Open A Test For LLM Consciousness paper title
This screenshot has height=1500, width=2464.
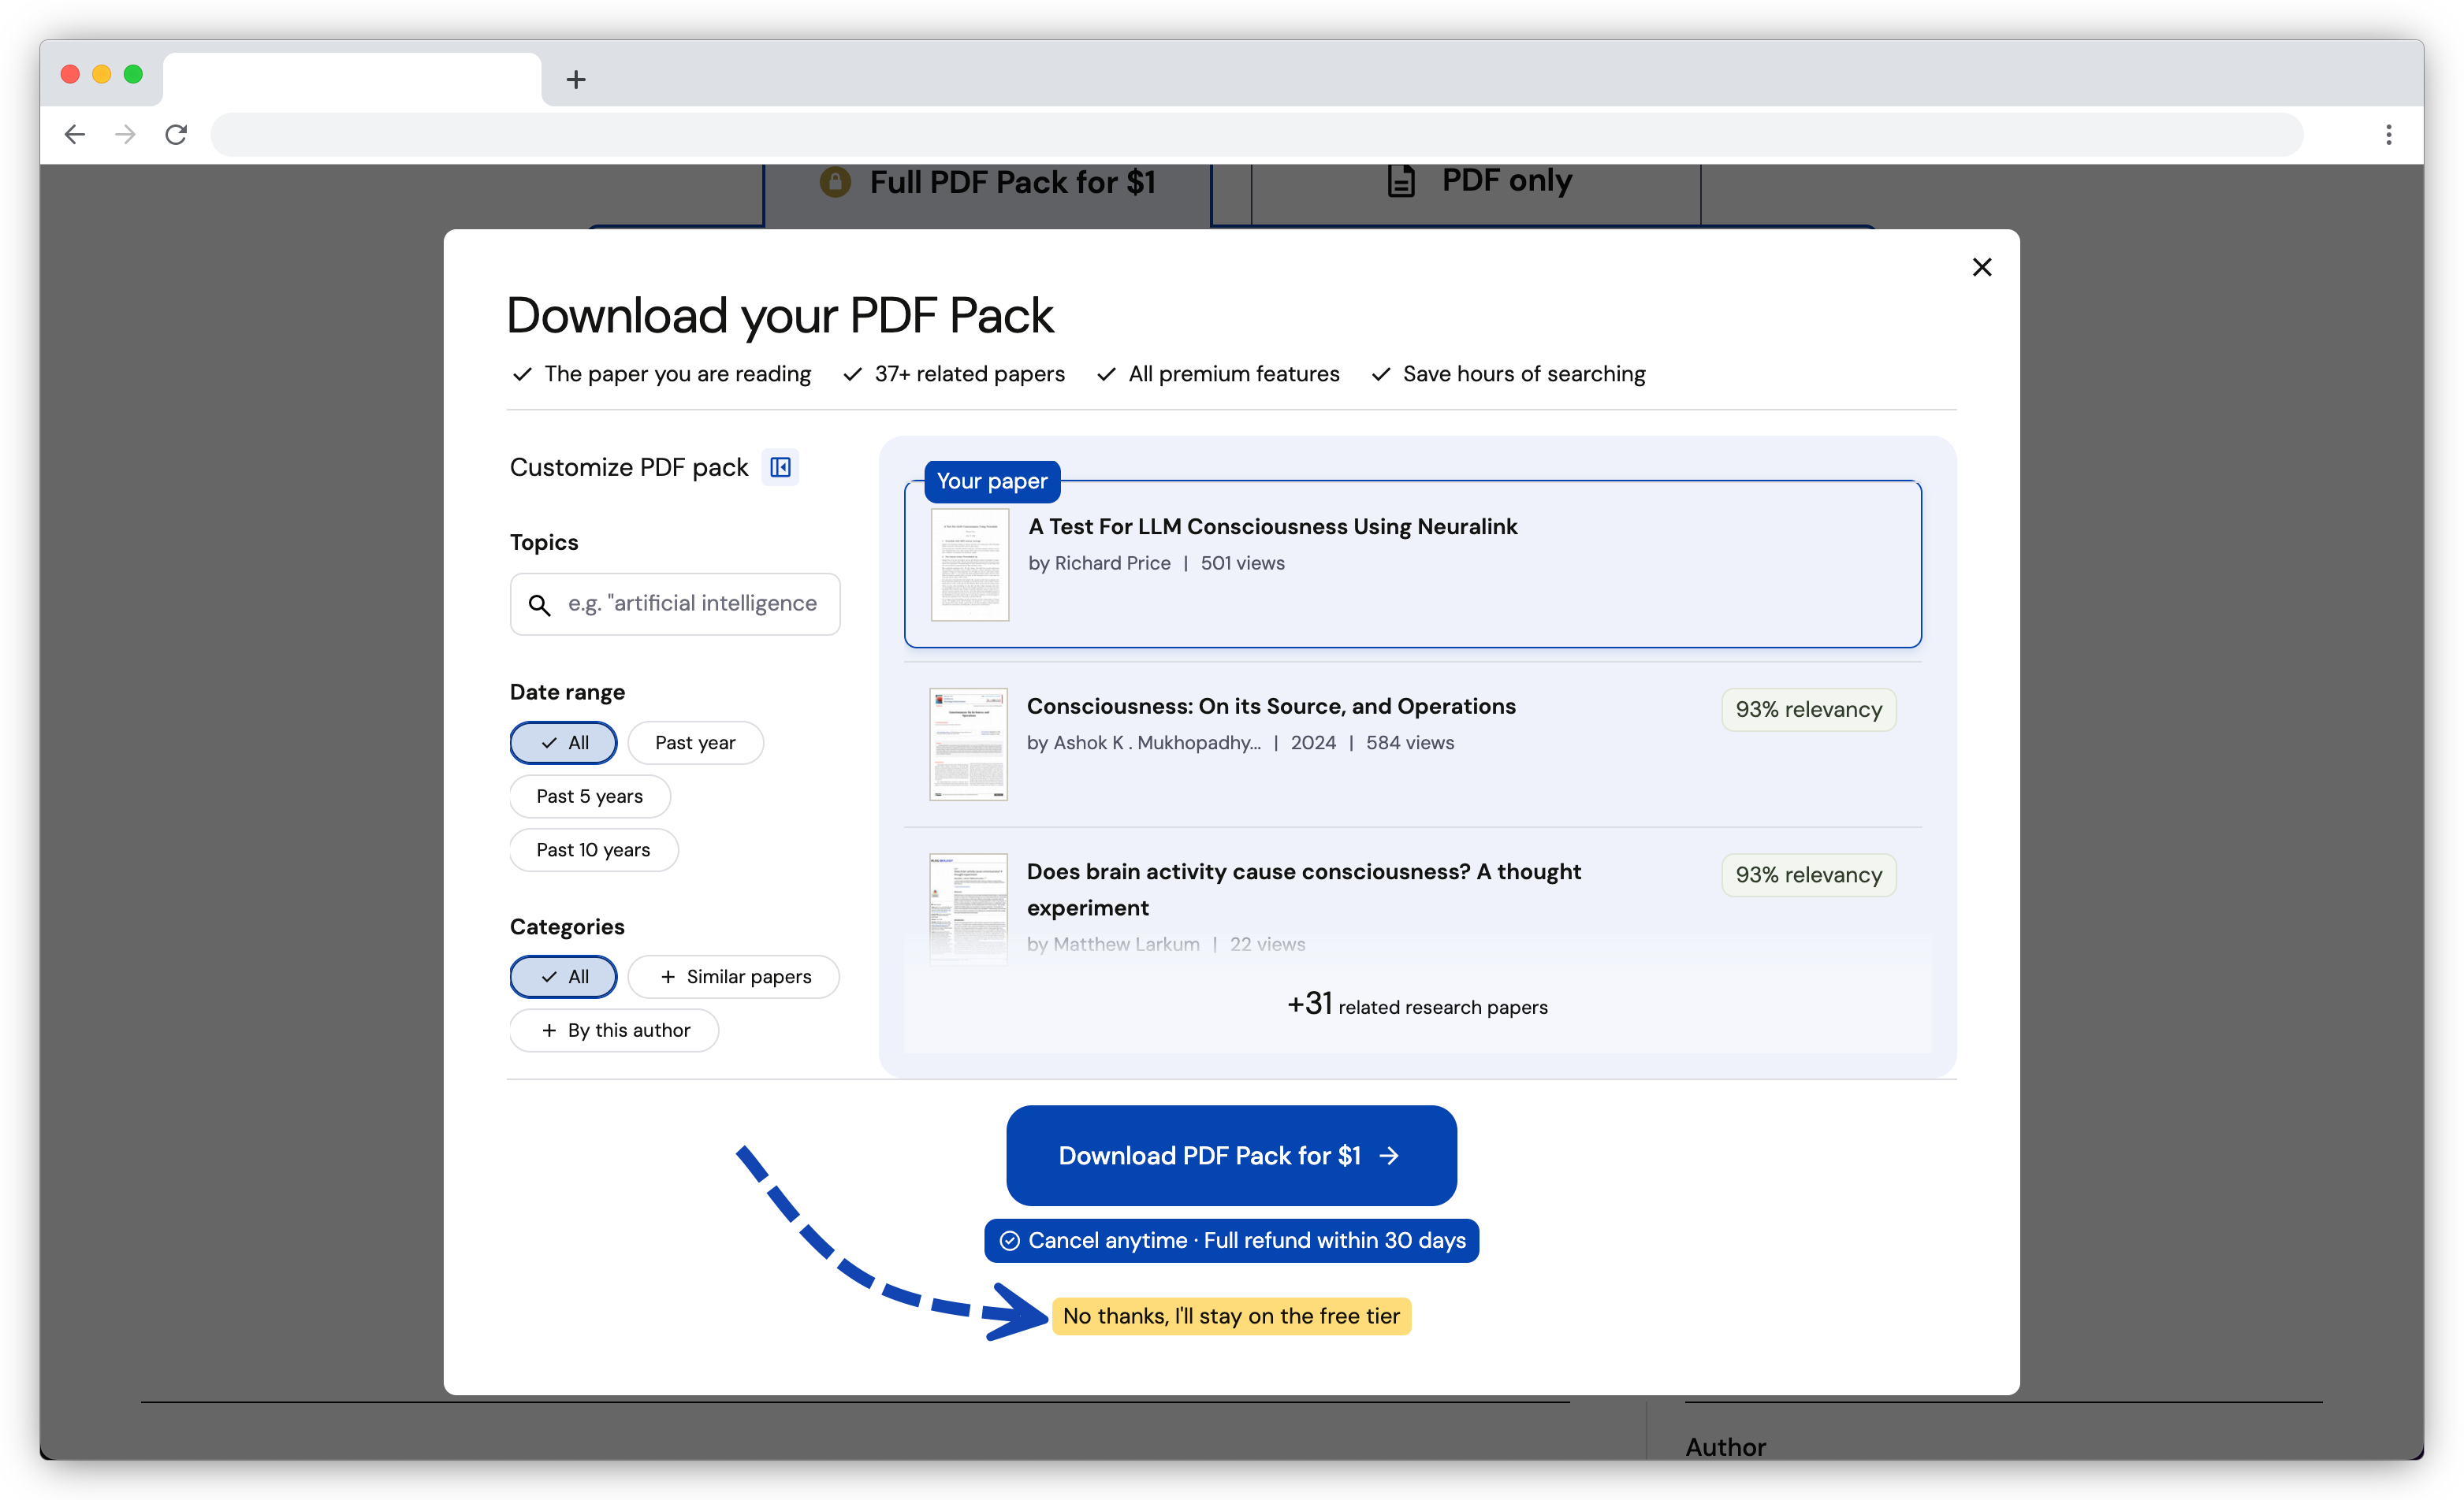coord(1272,526)
